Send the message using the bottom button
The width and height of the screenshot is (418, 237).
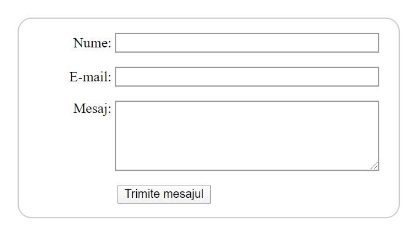coord(164,194)
